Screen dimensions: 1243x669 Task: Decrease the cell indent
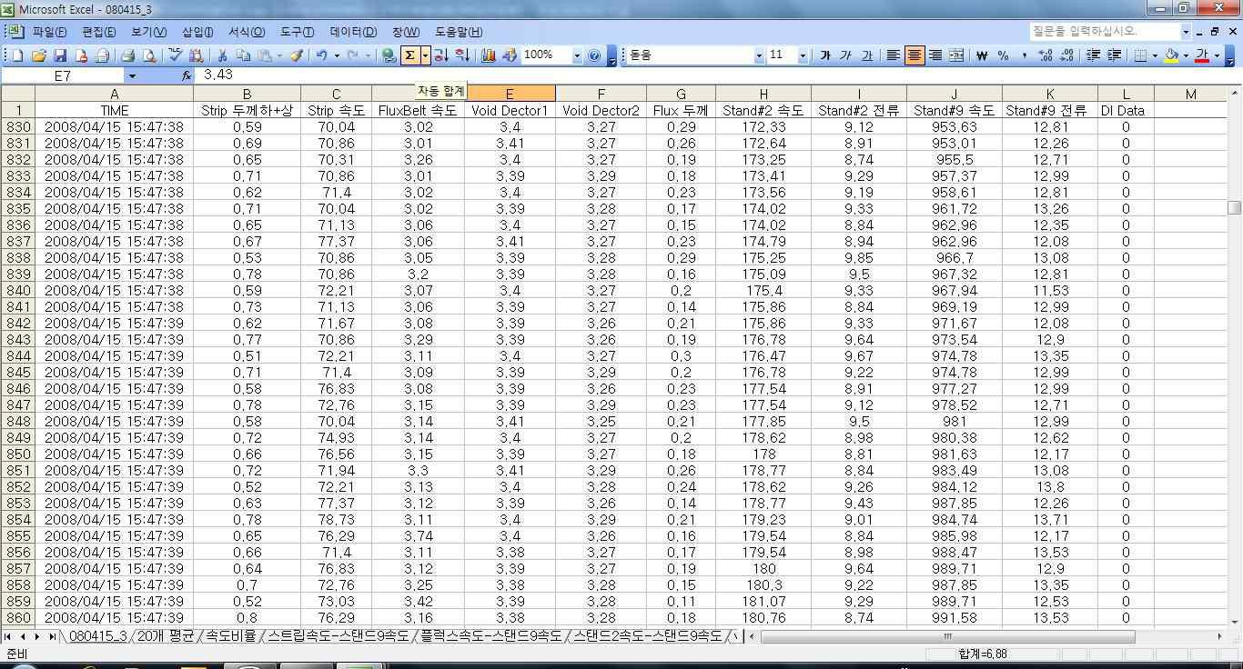1094,55
